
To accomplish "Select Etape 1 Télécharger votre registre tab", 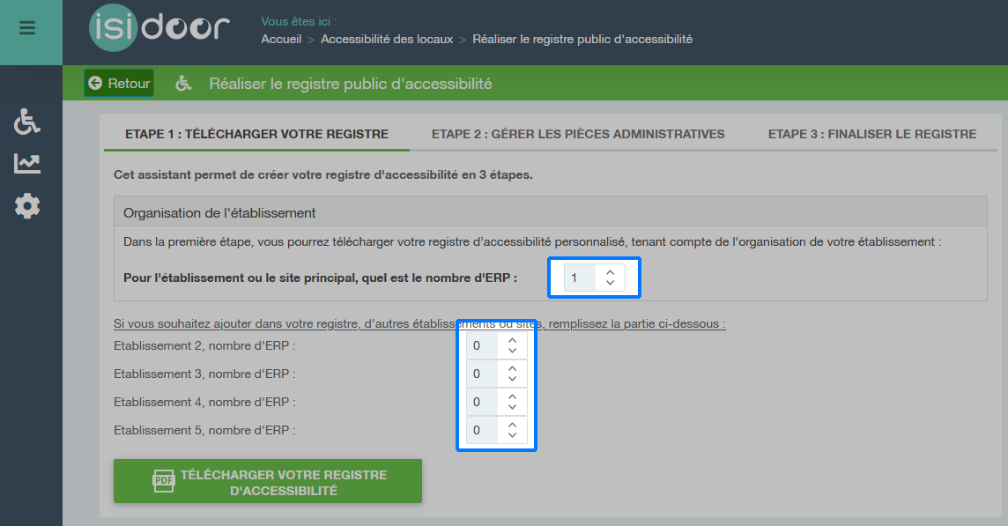I will (256, 134).
